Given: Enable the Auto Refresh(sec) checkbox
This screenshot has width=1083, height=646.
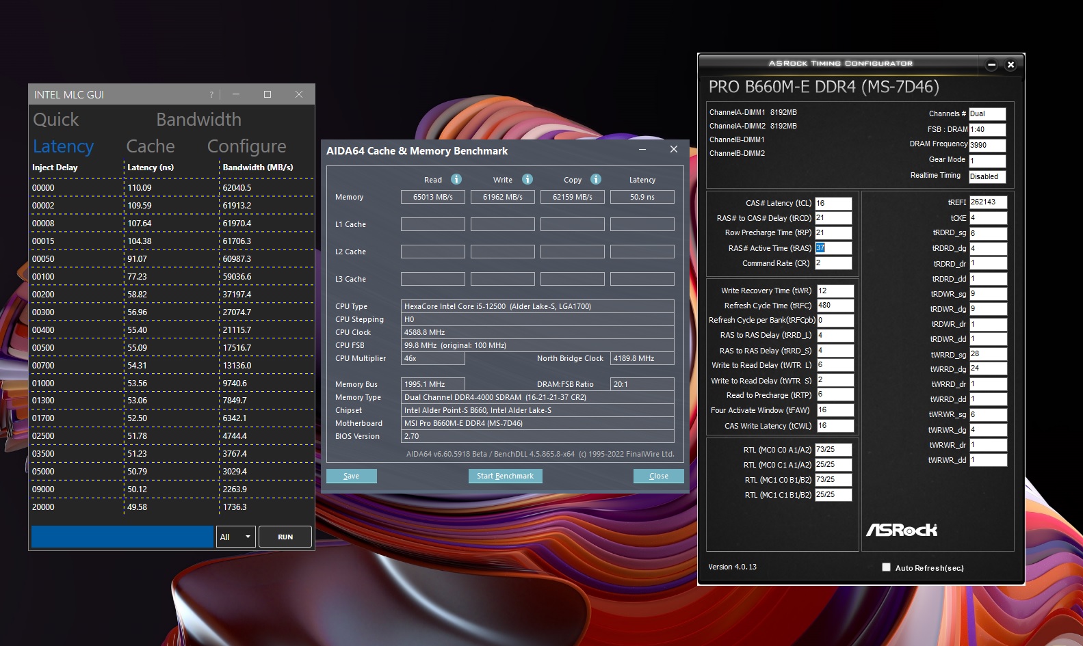Looking at the screenshot, I should (x=887, y=567).
